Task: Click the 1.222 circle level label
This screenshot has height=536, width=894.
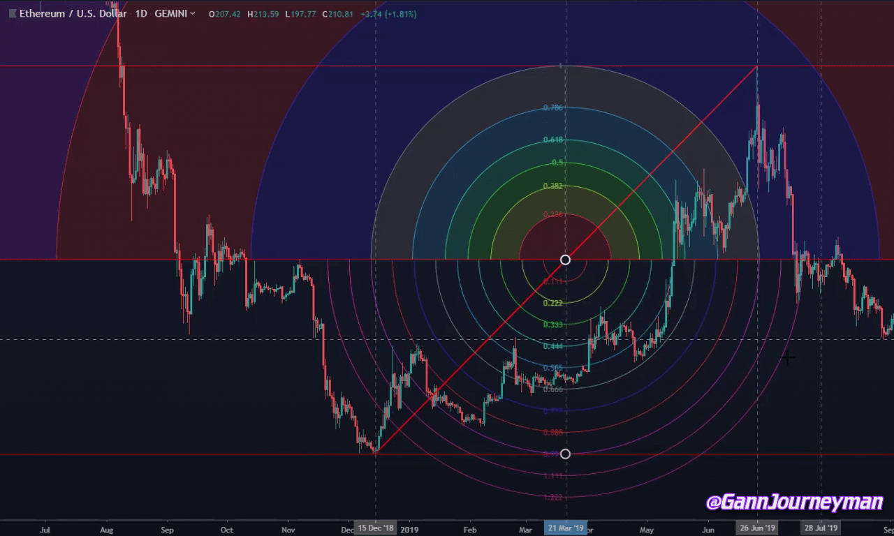Action: [x=553, y=498]
